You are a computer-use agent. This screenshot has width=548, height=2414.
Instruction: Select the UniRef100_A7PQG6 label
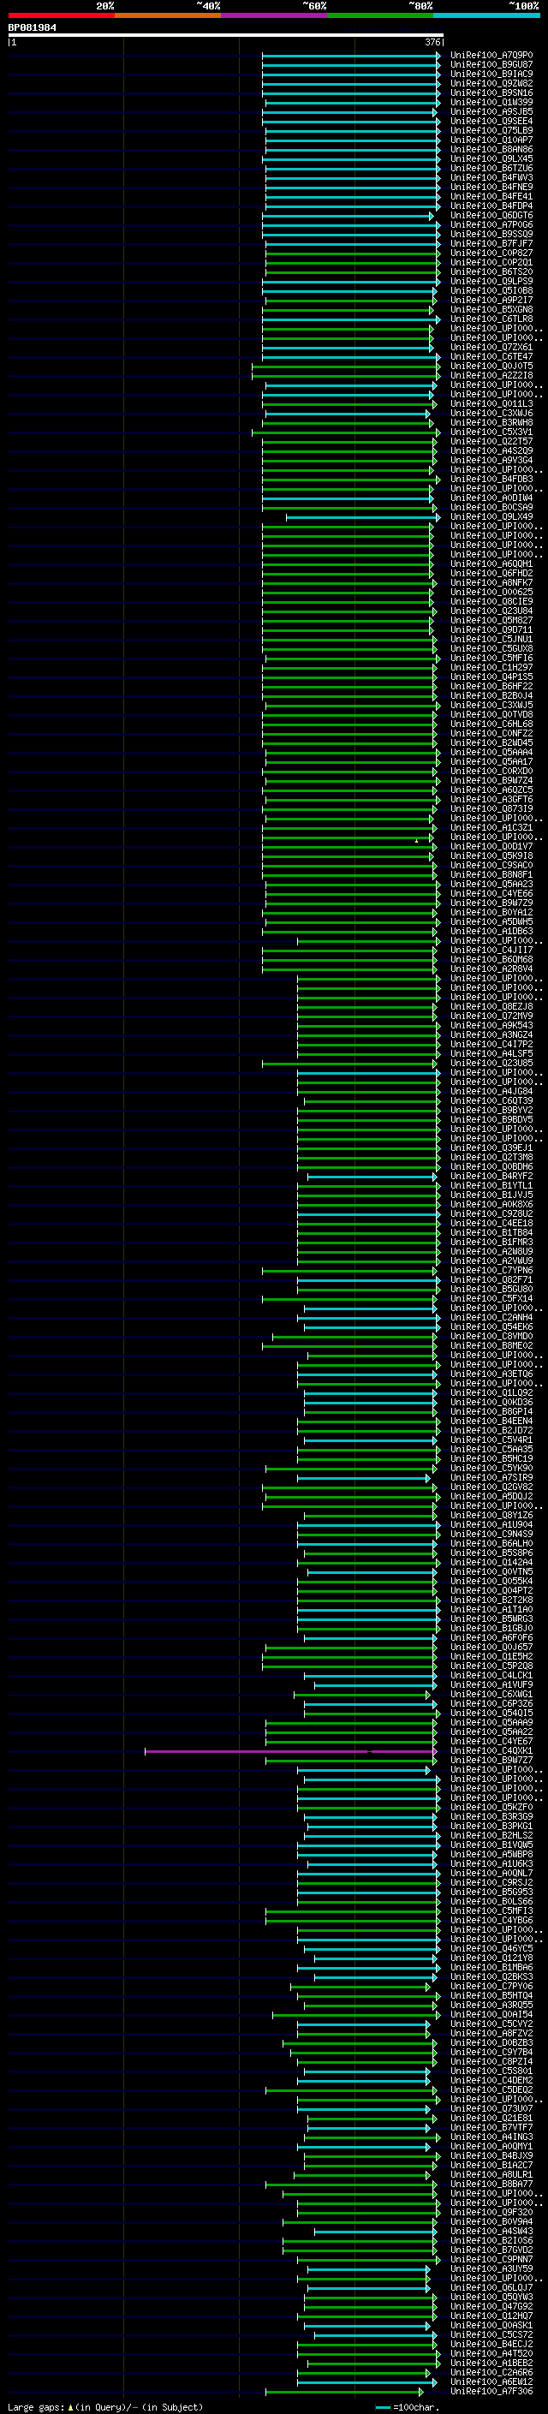click(x=491, y=225)
